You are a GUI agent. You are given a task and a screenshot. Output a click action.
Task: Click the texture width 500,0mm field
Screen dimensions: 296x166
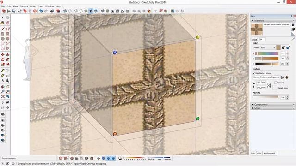261,83
